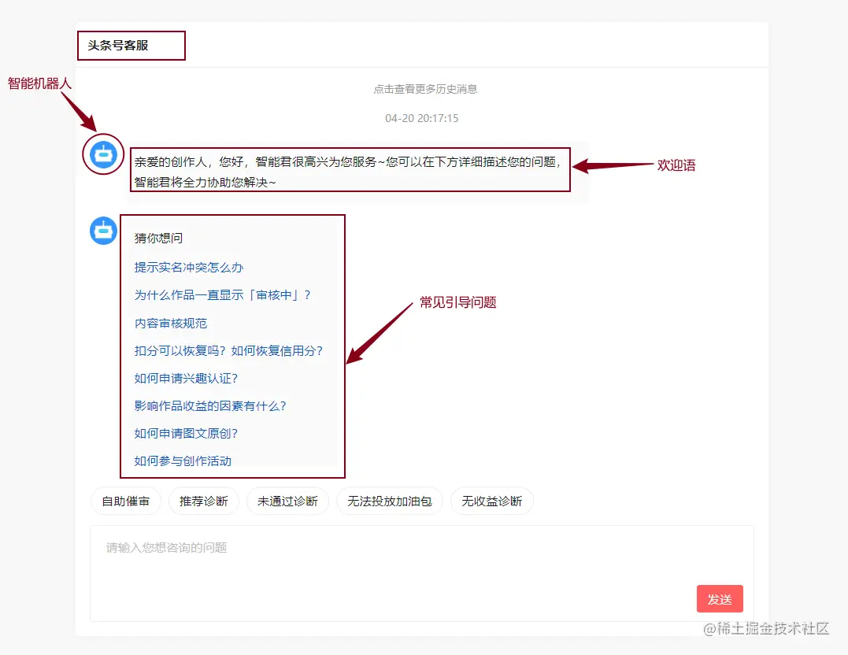Viewport: 848px width, 655px height.
Task: Choose the 推荐诊断 quick option
Action: (203, 501)
